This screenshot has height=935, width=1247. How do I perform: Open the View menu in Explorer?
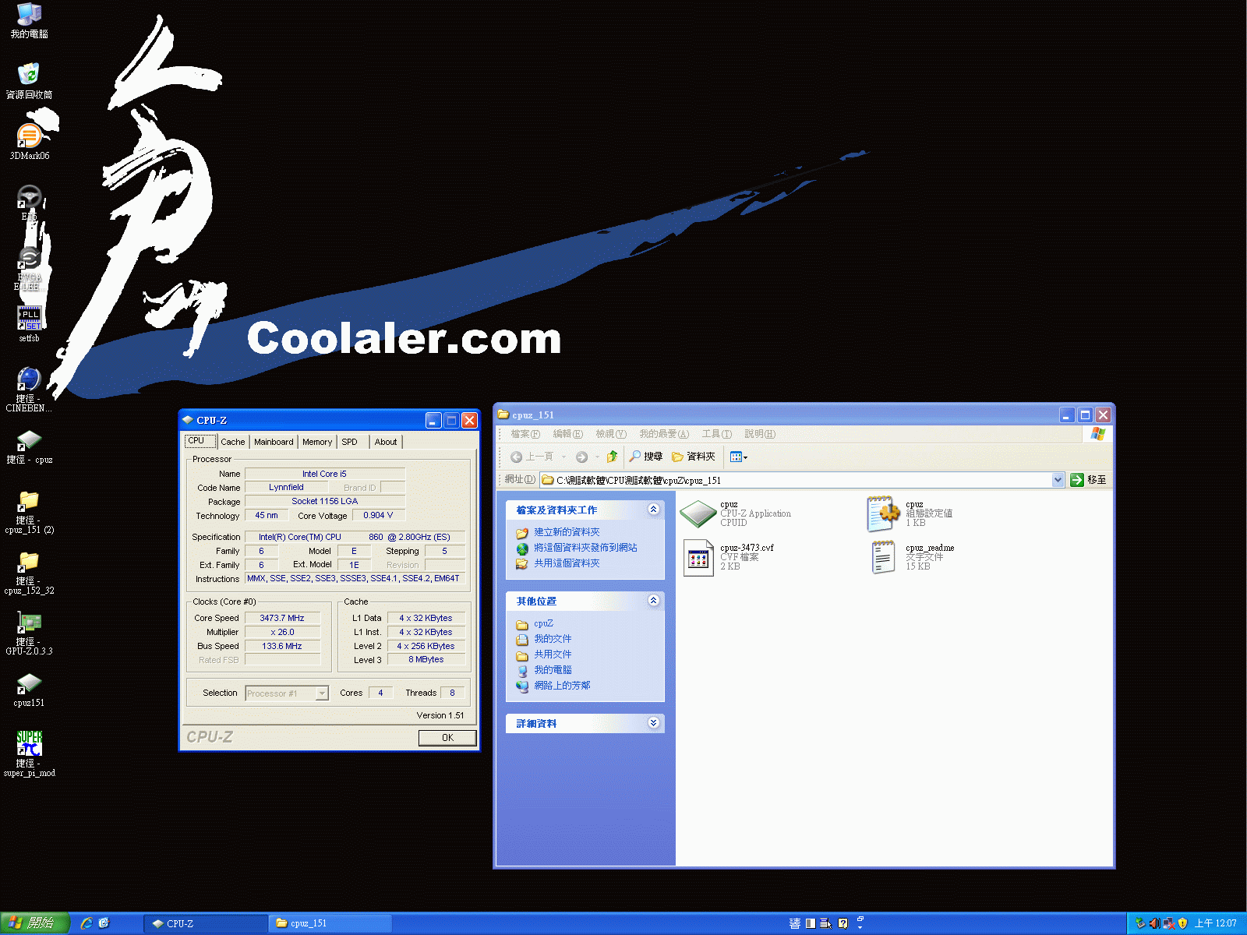coord(611,434)
